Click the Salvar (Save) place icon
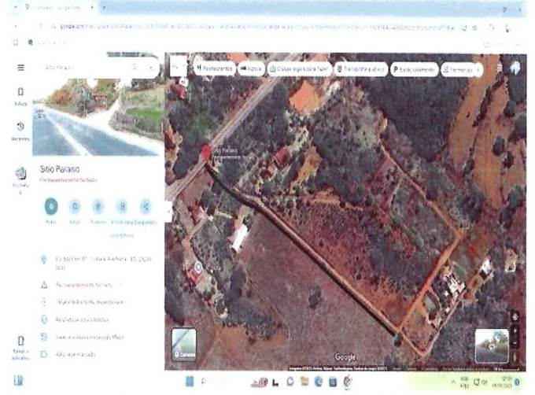Screen dimensions: 535x395 75,206
